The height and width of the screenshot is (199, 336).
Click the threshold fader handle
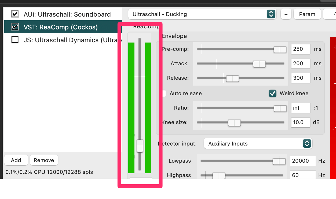(140, 146)
